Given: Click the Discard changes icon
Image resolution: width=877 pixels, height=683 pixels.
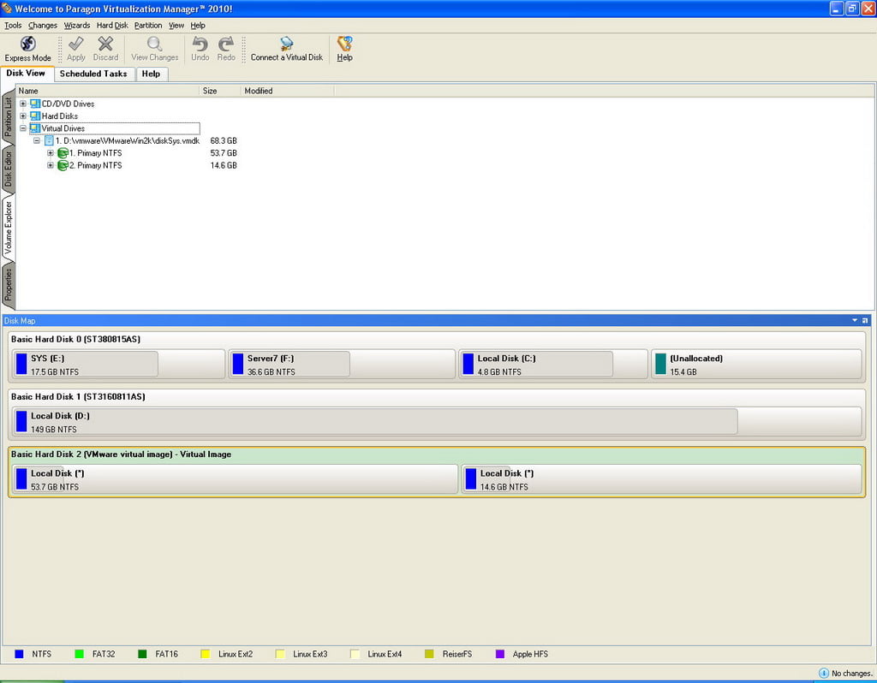Looking at the screenshot, I should tap(105, 44).
